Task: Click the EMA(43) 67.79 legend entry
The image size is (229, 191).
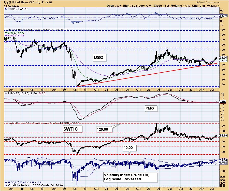Action: coord(15,35)
